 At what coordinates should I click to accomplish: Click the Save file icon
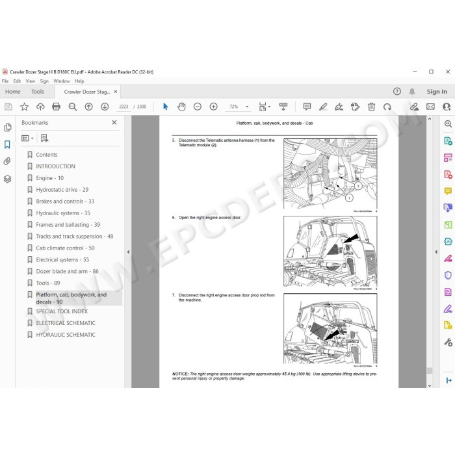pos(8,107)
